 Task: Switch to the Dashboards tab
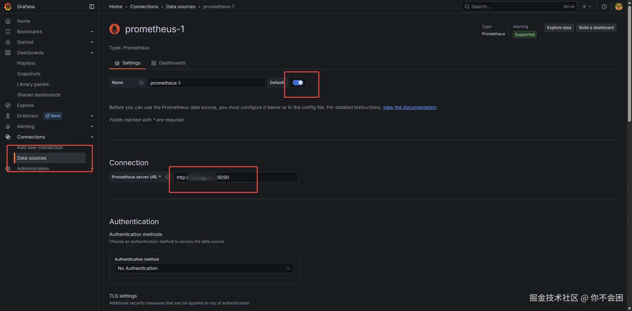coord(168,63)
